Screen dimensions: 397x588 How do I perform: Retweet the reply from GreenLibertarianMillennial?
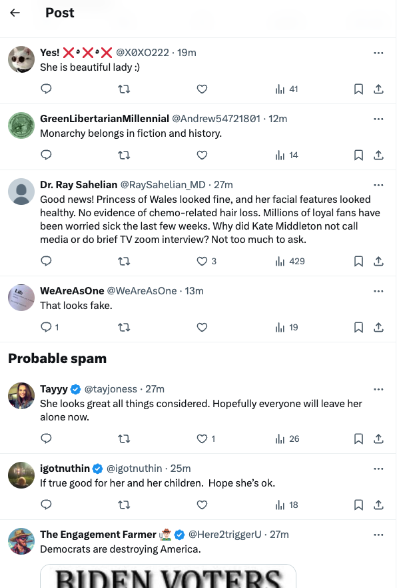[124, 155]
